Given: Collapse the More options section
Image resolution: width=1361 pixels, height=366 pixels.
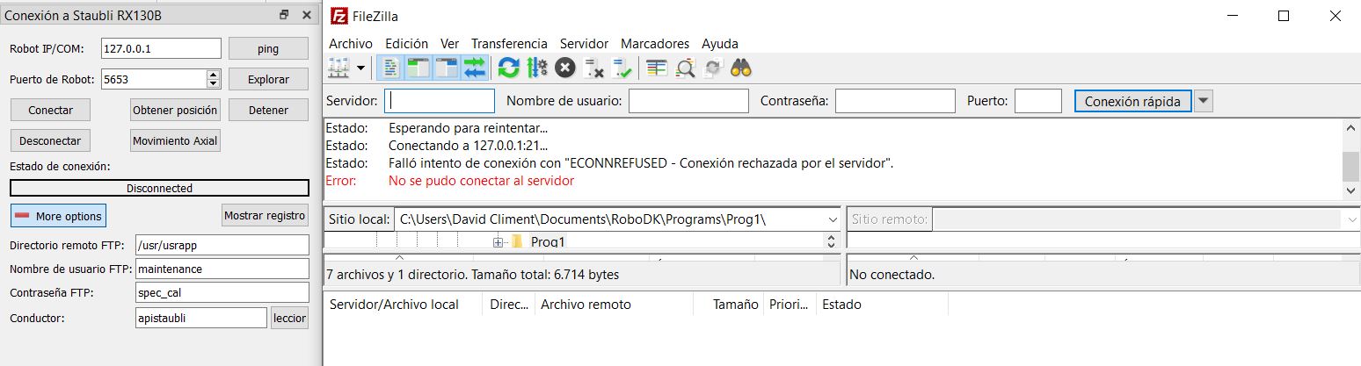Looking at the screenshot, I should click(x=58, y=216).
